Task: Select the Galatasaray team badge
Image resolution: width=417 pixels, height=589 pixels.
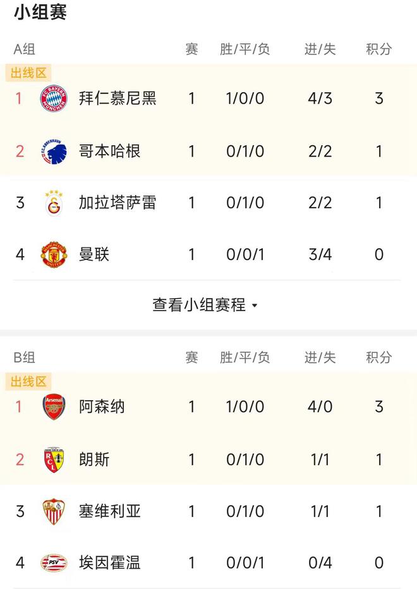Action: (54, 203)
